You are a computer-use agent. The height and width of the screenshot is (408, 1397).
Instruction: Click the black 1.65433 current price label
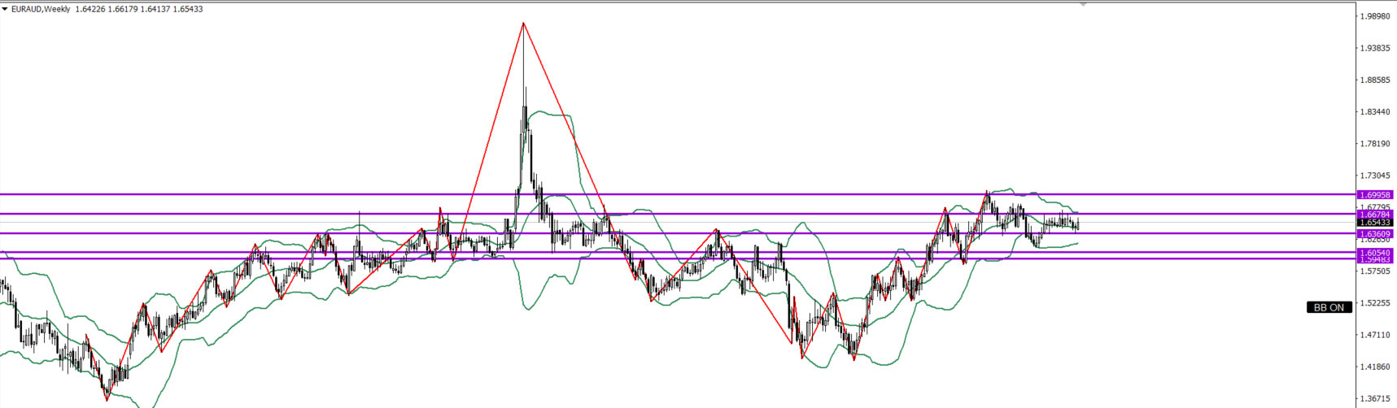point(1374,223)
